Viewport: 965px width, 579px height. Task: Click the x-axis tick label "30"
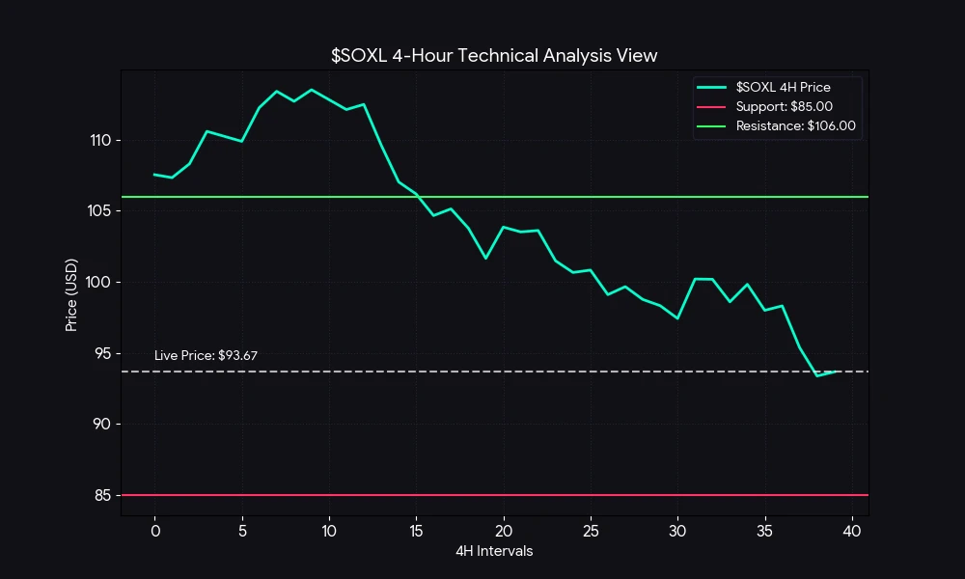point(677,531)
